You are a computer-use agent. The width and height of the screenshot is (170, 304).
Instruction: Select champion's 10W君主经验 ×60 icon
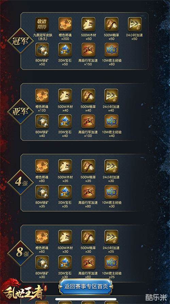(112, 50)
